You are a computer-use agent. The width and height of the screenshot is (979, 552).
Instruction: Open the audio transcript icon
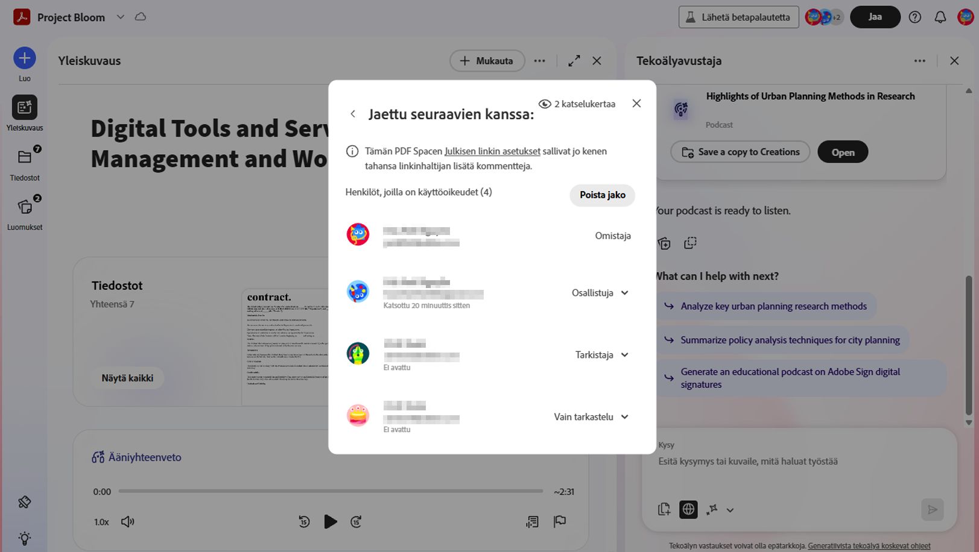532,522
